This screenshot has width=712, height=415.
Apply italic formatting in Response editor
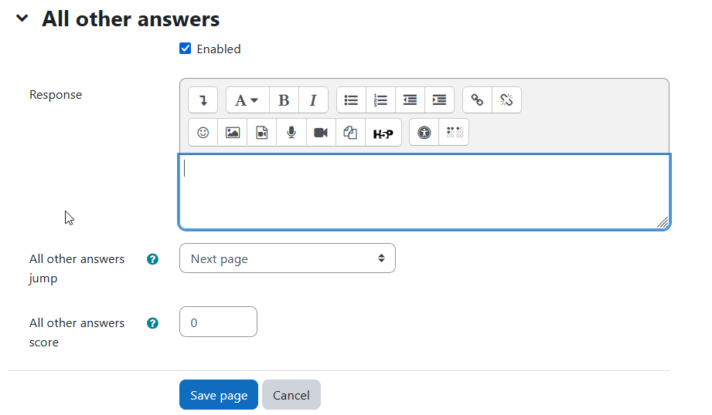313,100
